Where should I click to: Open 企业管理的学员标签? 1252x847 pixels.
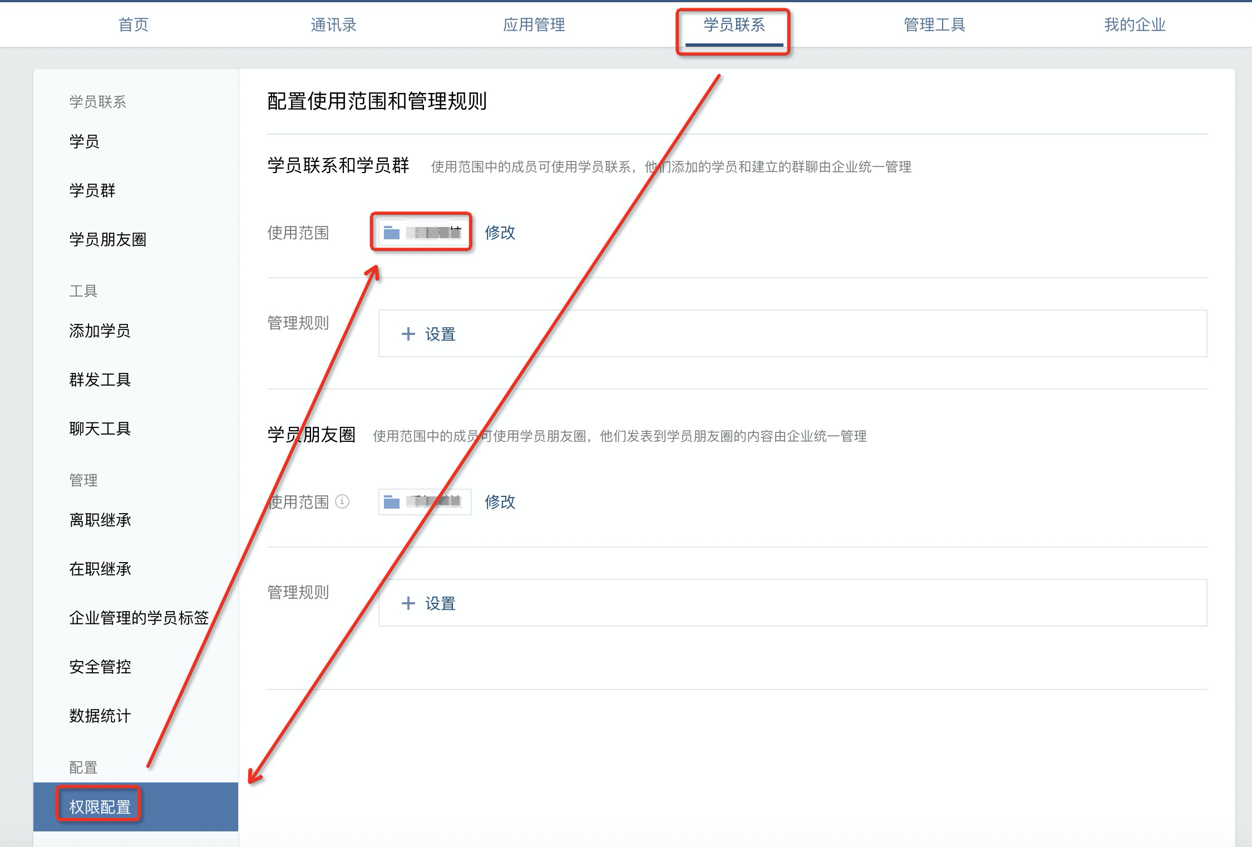click(139, 618)
